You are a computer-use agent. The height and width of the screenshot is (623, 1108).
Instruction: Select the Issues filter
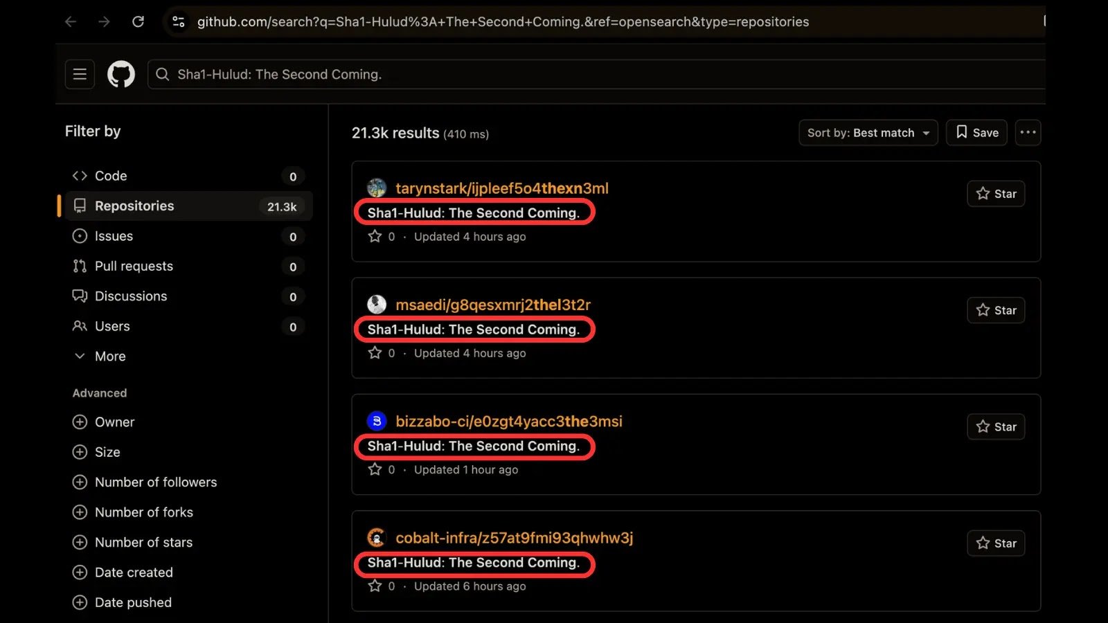click(x=114, y=236)
